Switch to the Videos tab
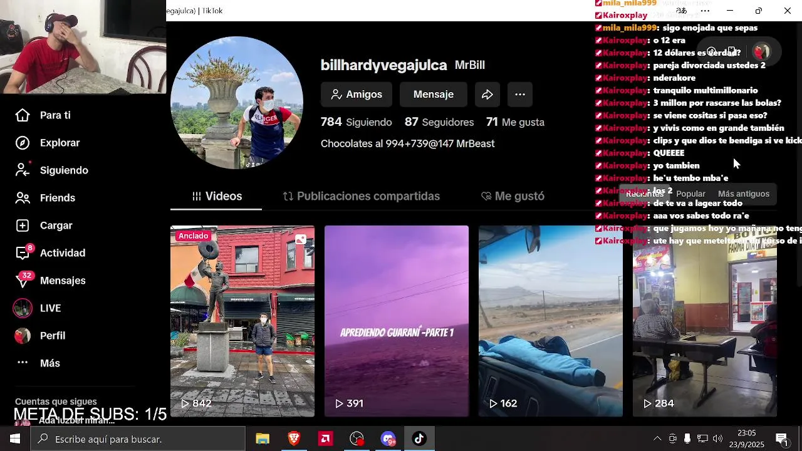 [x=217, y=196]
